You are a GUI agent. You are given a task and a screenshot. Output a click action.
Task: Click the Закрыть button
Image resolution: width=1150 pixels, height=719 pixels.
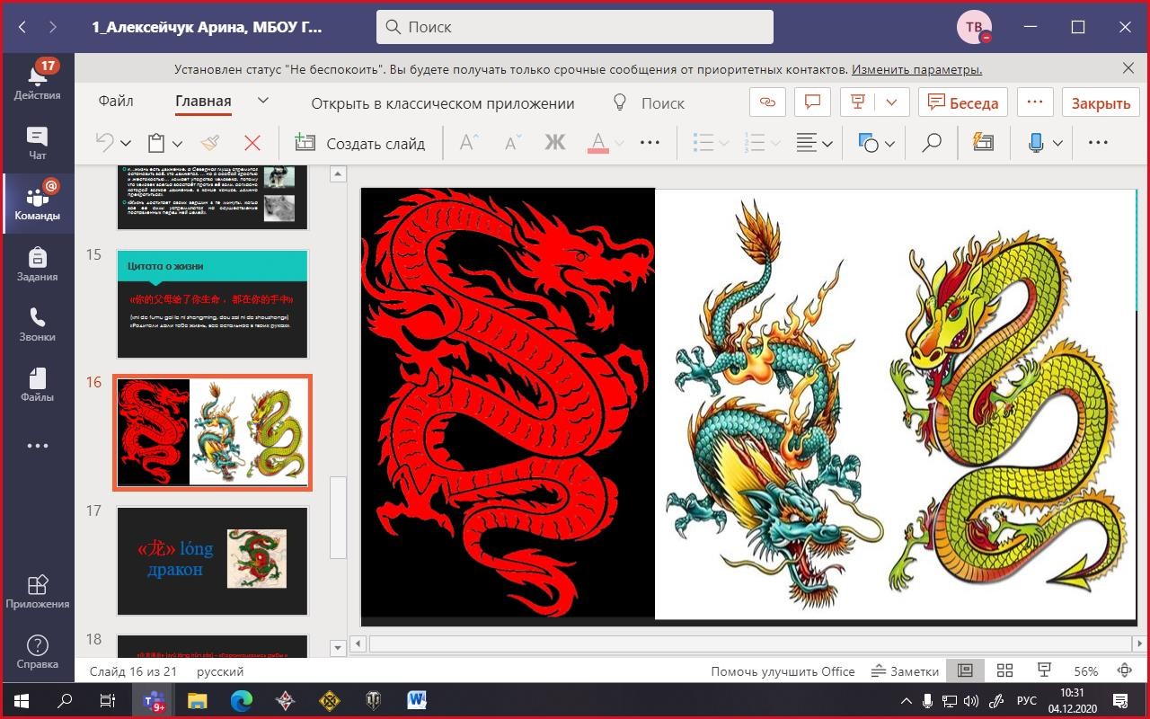pos(1100,102)
